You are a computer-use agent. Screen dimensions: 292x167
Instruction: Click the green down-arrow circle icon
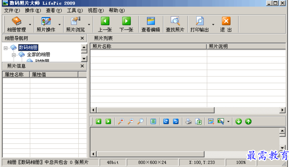pos(238,121)
